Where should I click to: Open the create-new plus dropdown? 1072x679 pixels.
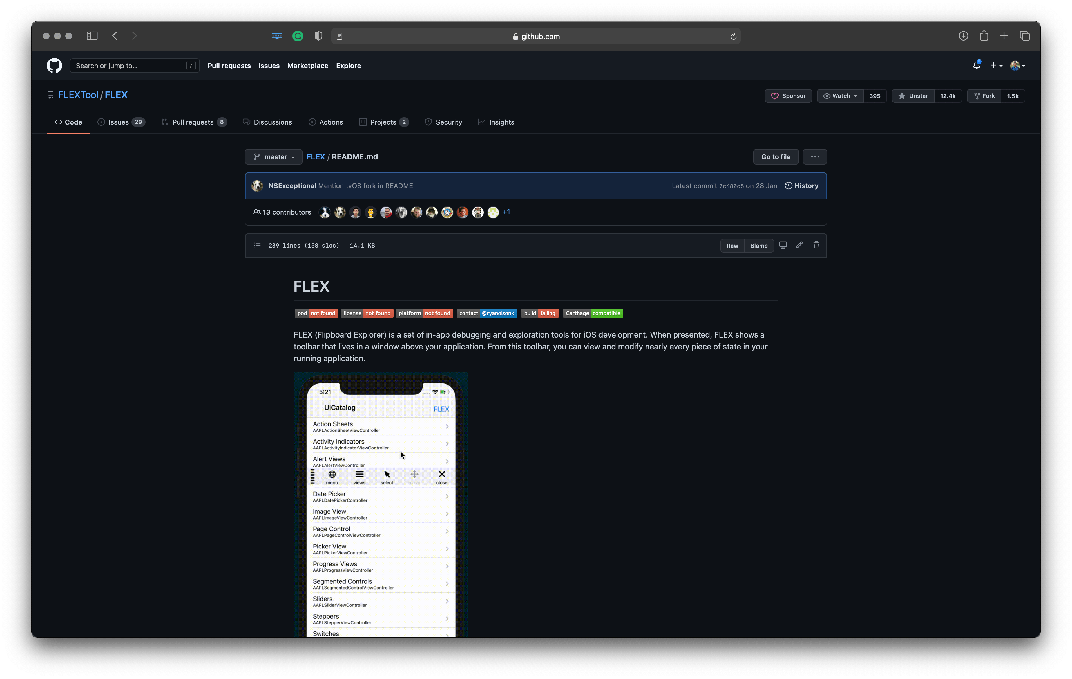996,65
